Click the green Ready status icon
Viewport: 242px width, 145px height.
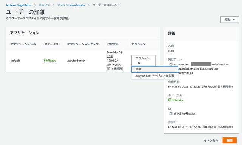(x=46, y=61)
